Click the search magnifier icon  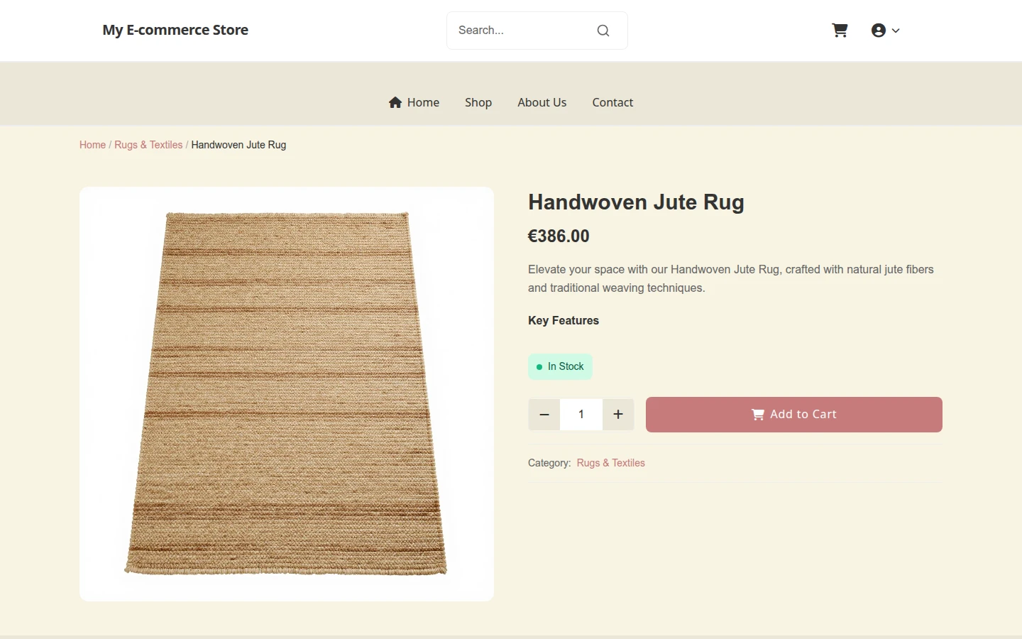[603, 31]
